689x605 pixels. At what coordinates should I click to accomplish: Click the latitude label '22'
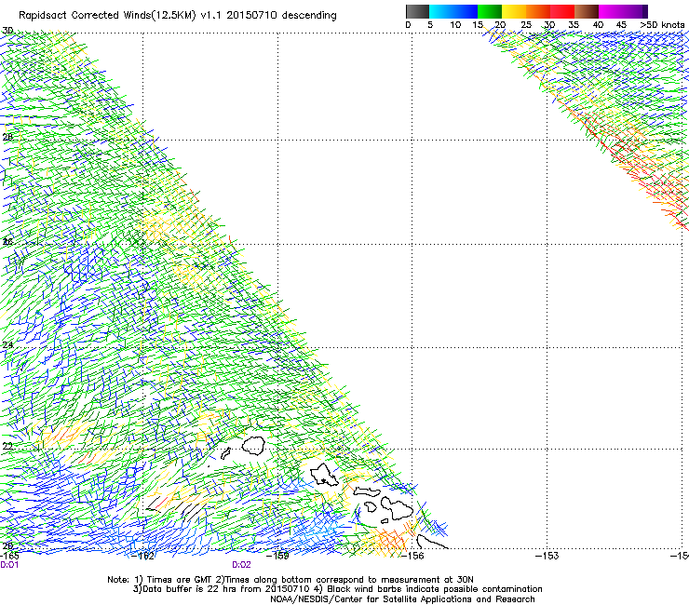tap(7, 447)
